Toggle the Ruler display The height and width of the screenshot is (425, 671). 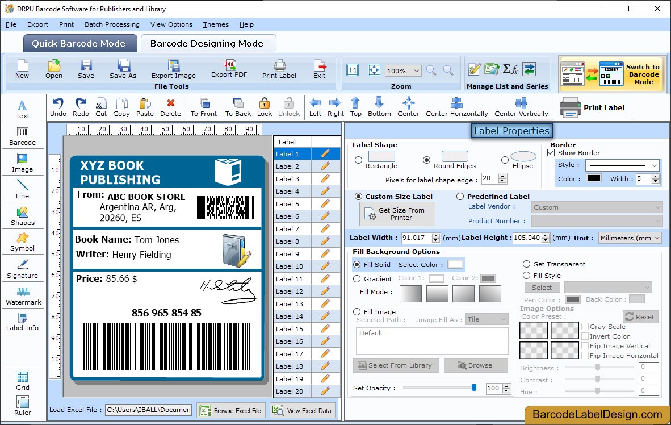[x=22, y=406]
